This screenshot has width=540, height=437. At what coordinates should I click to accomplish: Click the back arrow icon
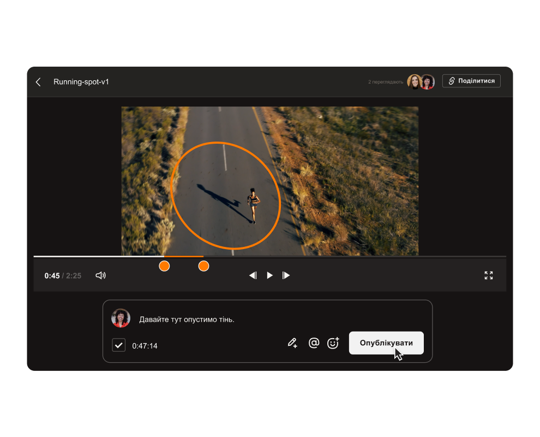[x=38, y=82]
